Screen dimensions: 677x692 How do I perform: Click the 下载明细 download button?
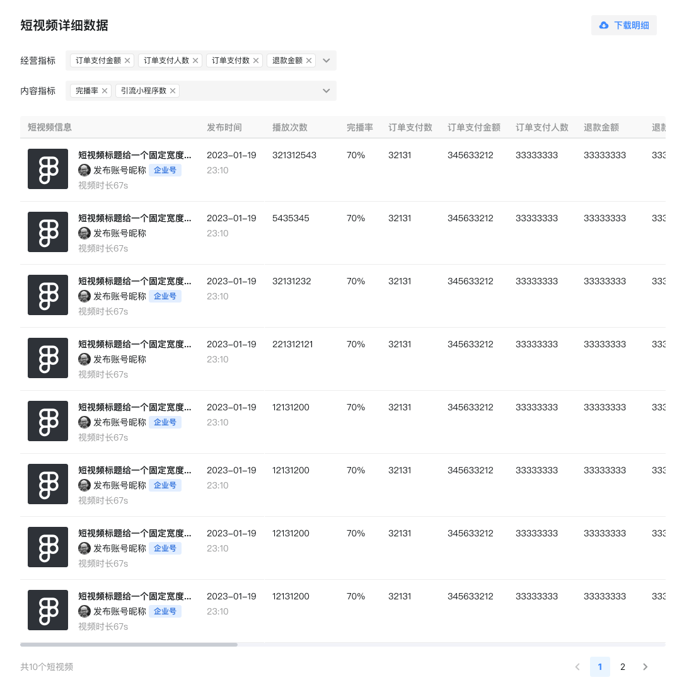click(x=623, y=25)
